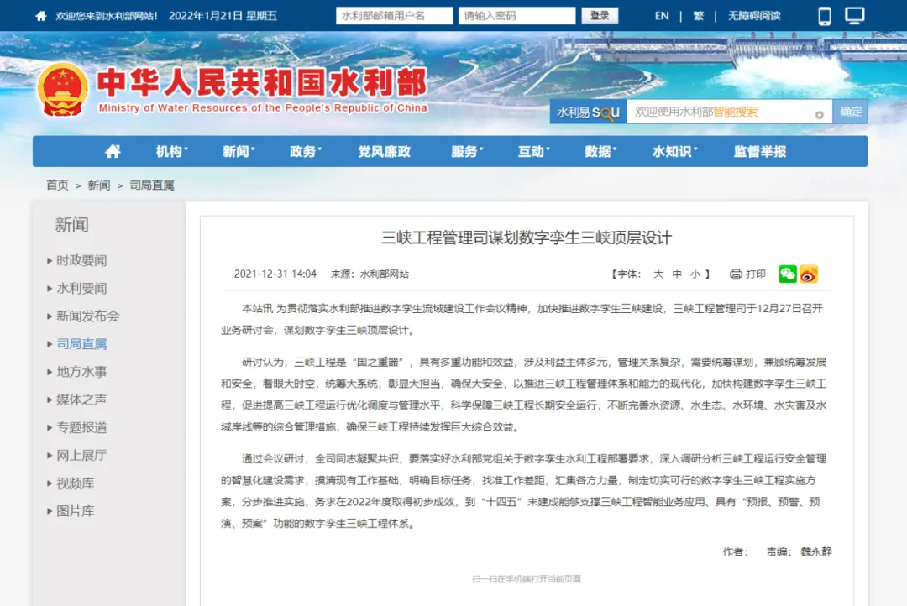The image size is (907, 606).
Task: Expand the 水知识 dropdown
Action: 673,152
